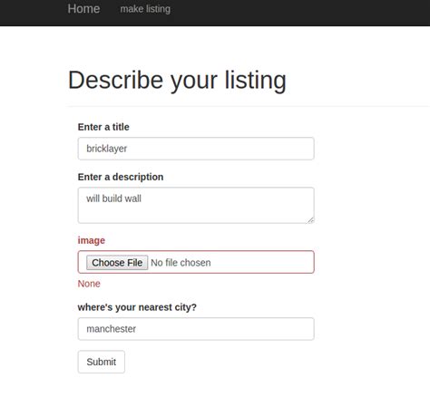Place cursor on the word manchester

pyautogui.click(x=112, y=329)
